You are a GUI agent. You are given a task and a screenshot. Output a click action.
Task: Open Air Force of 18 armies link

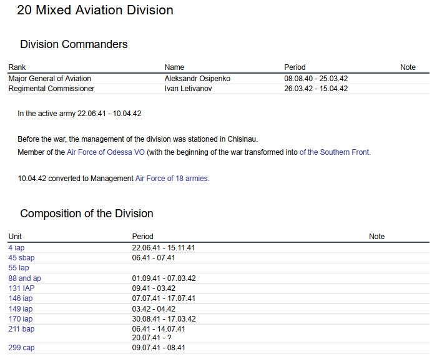(x=172, y=179)
